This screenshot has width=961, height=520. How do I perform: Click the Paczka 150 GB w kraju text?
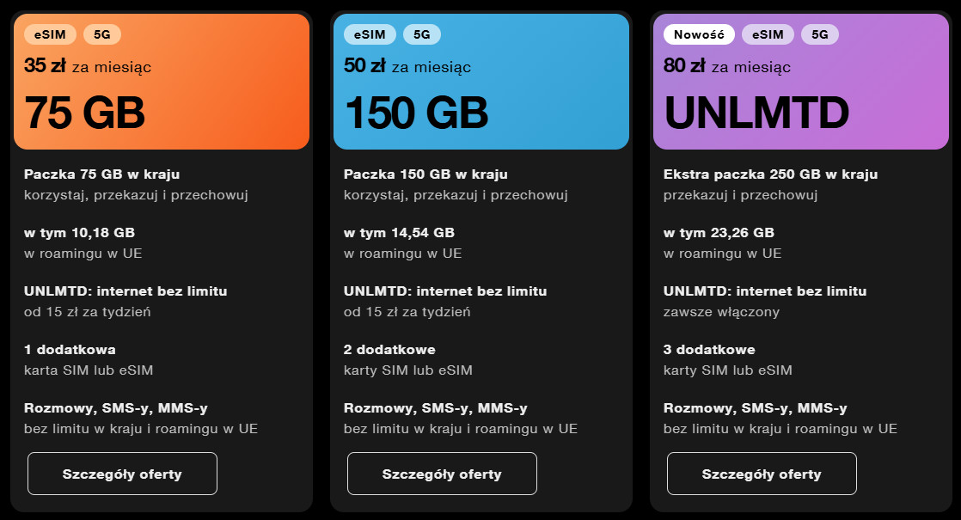click(425, 174)
